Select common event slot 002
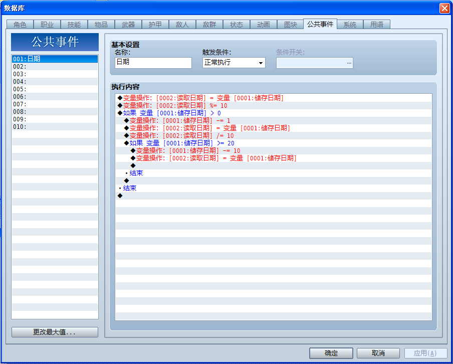453x364 pixels. (x=55, y=67)
